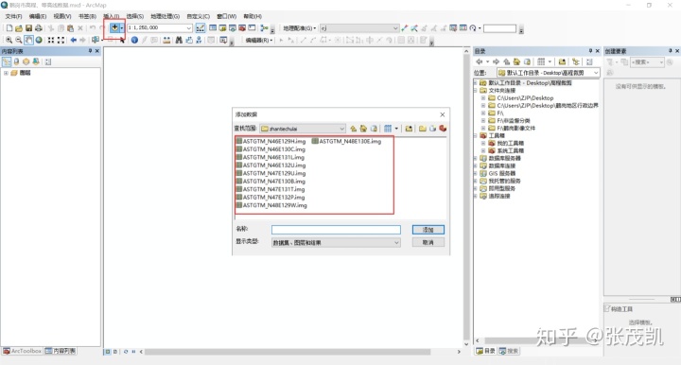The image size is (681, 365).
Task: Select the Zoom In magnifier tool
Action: 9,40
